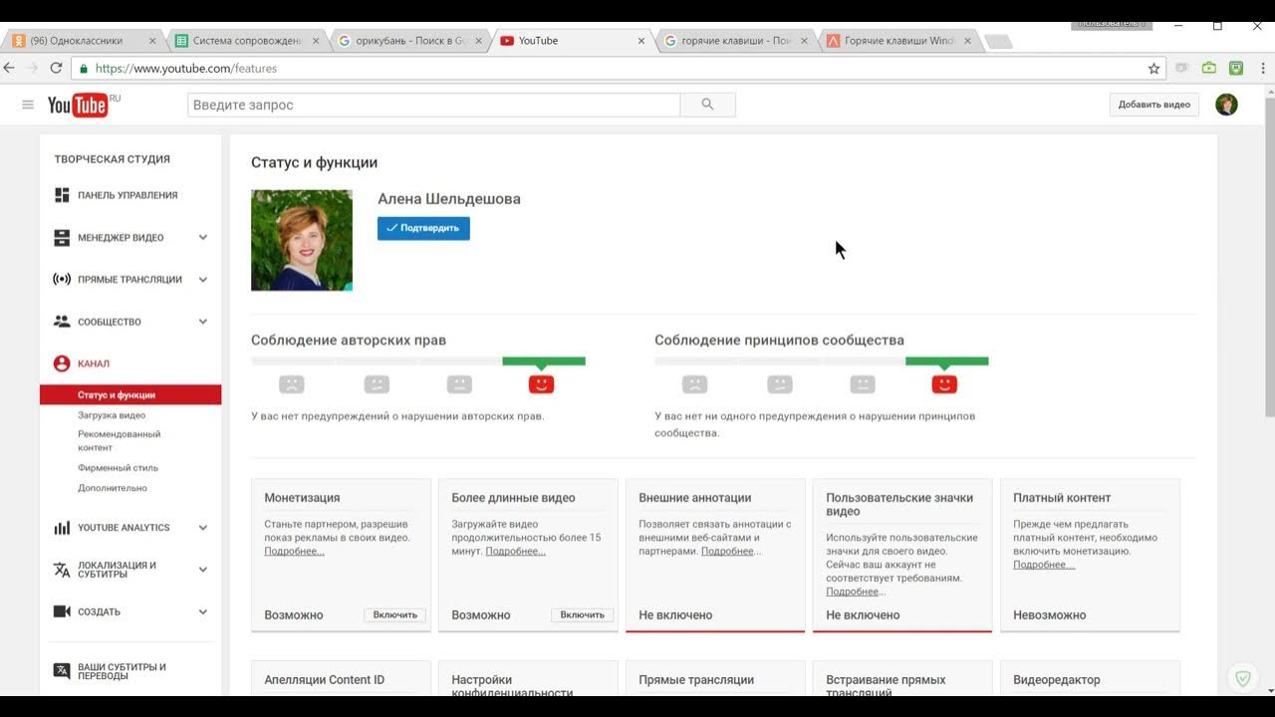Click the Прямые трансляции card title
The image size is (1275, 717).
pyautogui.click(x=696, y=680)
